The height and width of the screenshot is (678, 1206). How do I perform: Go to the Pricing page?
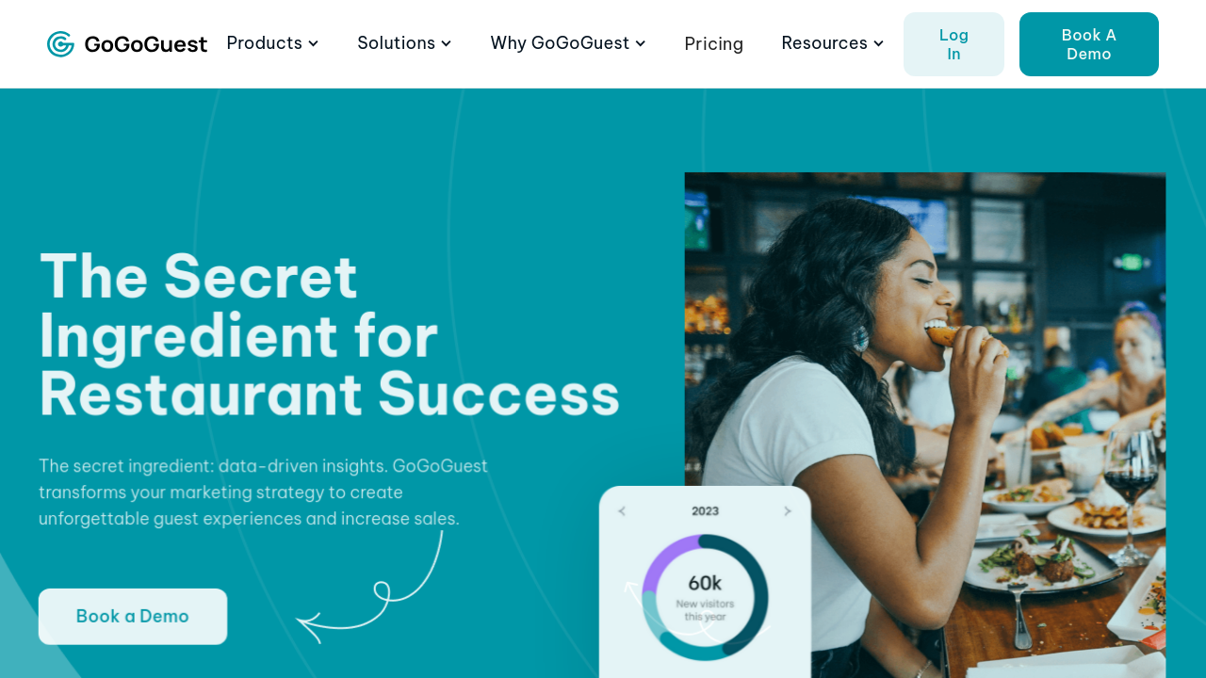pyautogui.click(x=713, y=44)
